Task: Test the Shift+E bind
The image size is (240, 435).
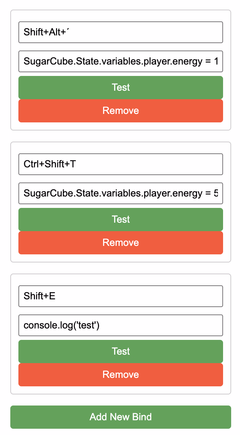Action: tap(121, 351)
